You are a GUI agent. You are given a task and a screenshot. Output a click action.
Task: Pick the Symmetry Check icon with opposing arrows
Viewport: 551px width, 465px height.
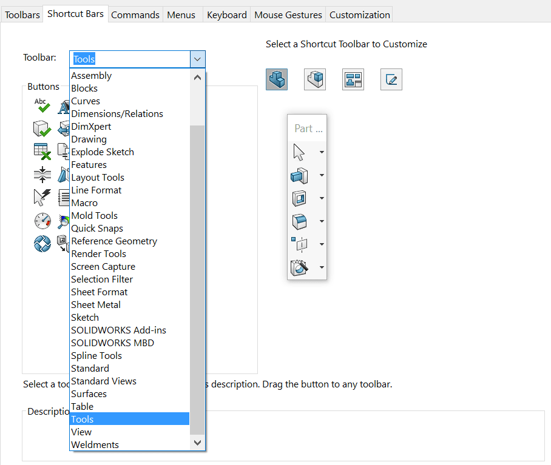(42, 175)
